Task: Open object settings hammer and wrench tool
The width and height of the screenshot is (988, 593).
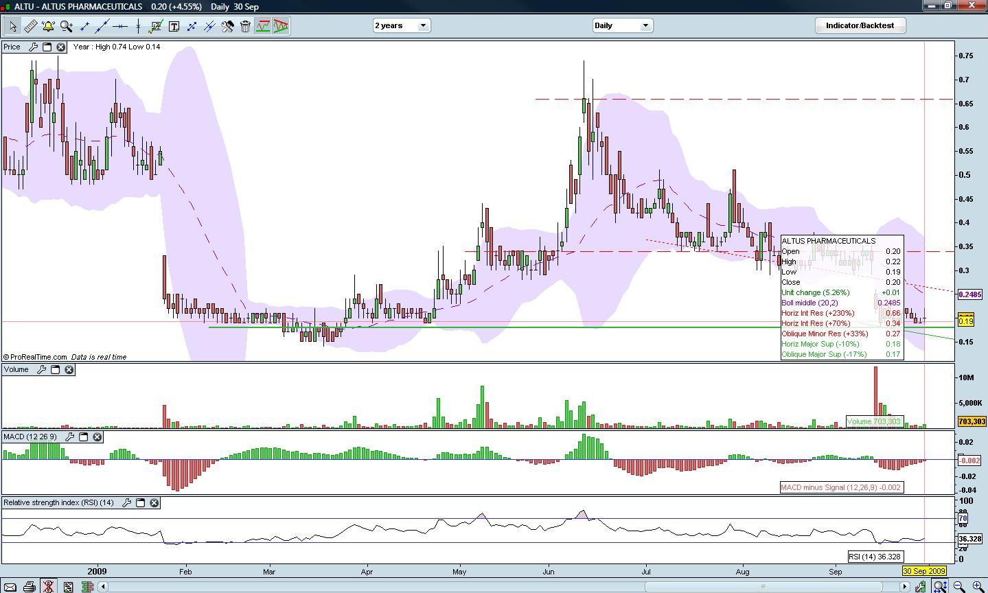Action: pyautogui.click(x=227, y=26)
